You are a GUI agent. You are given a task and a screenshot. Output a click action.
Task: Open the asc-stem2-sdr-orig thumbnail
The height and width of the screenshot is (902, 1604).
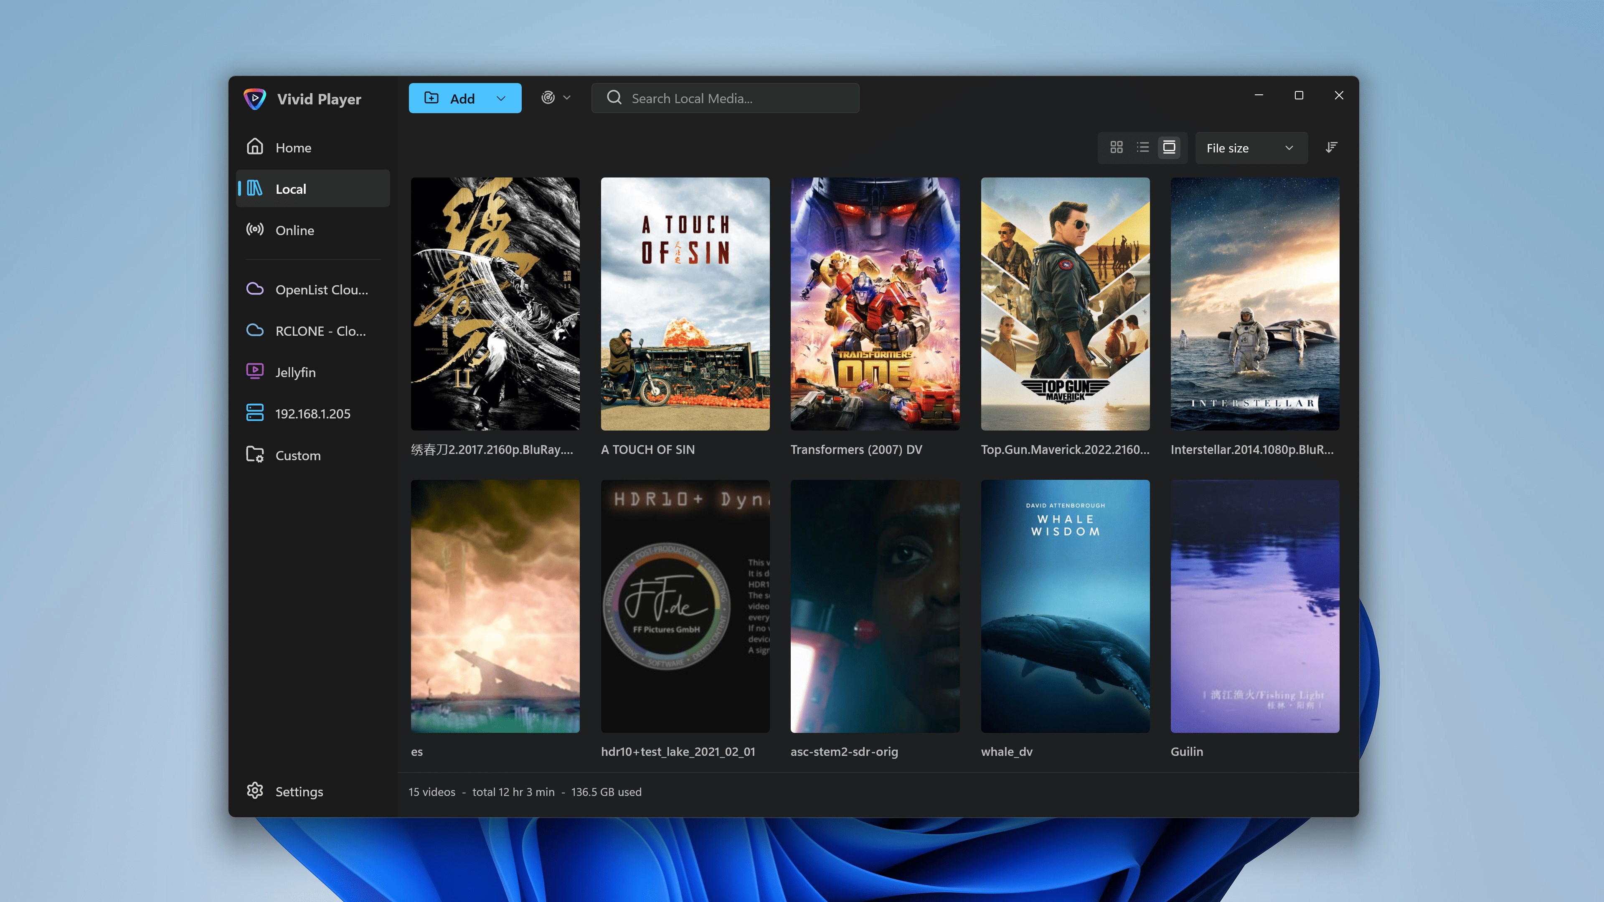(x=875, y=606)
